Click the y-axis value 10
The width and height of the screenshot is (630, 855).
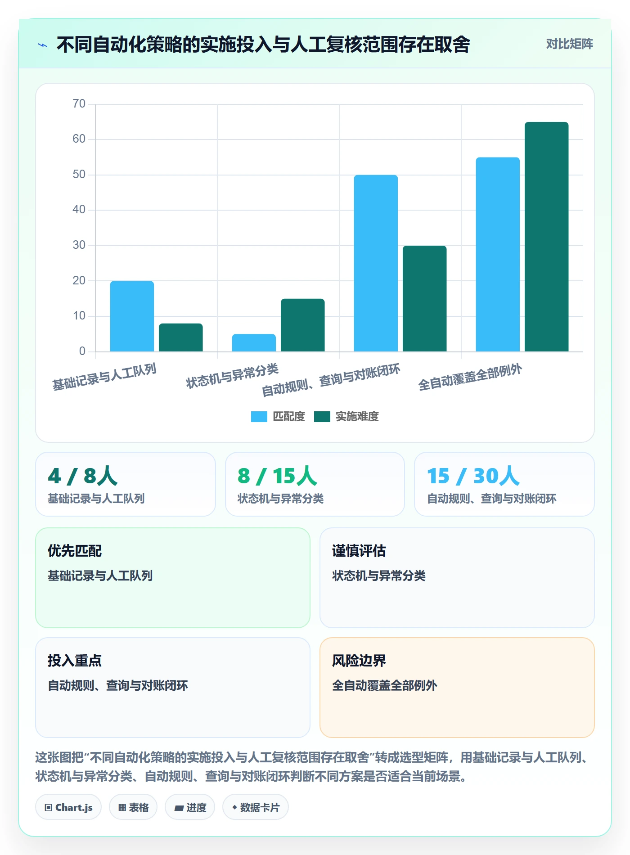click(79, 316)
